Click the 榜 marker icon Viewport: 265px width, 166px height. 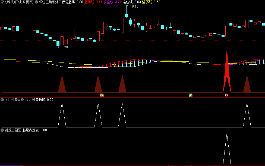pos(102,95)
